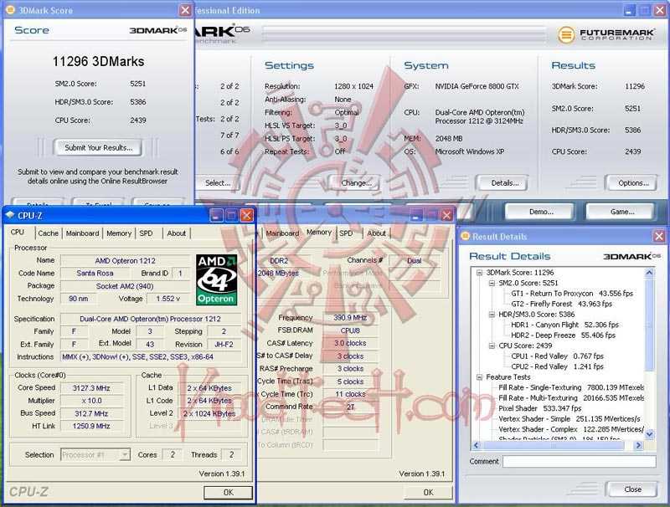Click OK in front CPU-Z window
Viewport: 670px width, 507px height.
point(228,493)
